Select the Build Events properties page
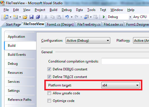 click(17, 55)
